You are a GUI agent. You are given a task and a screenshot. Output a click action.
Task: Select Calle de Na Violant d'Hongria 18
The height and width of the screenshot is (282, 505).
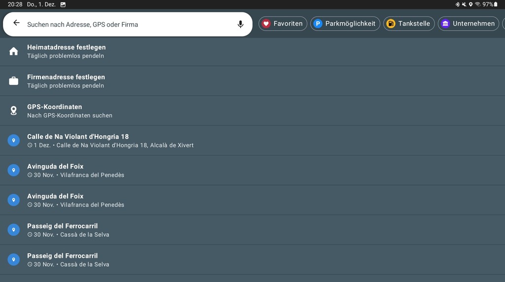pyautogui.click(x=252, y=141)
